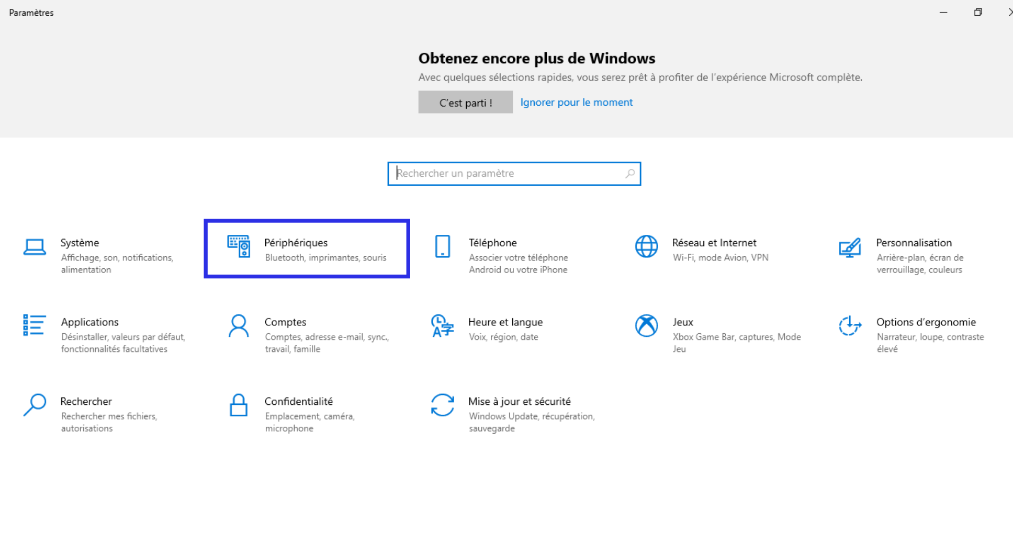Open the Options d'ergonomie title
This screenshot has width=1013, height=544.
[x=926, y=322]
